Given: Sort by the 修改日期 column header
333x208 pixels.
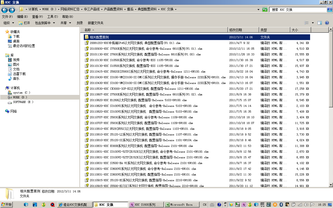Looking at the screenshot, I should coord(244,30).
